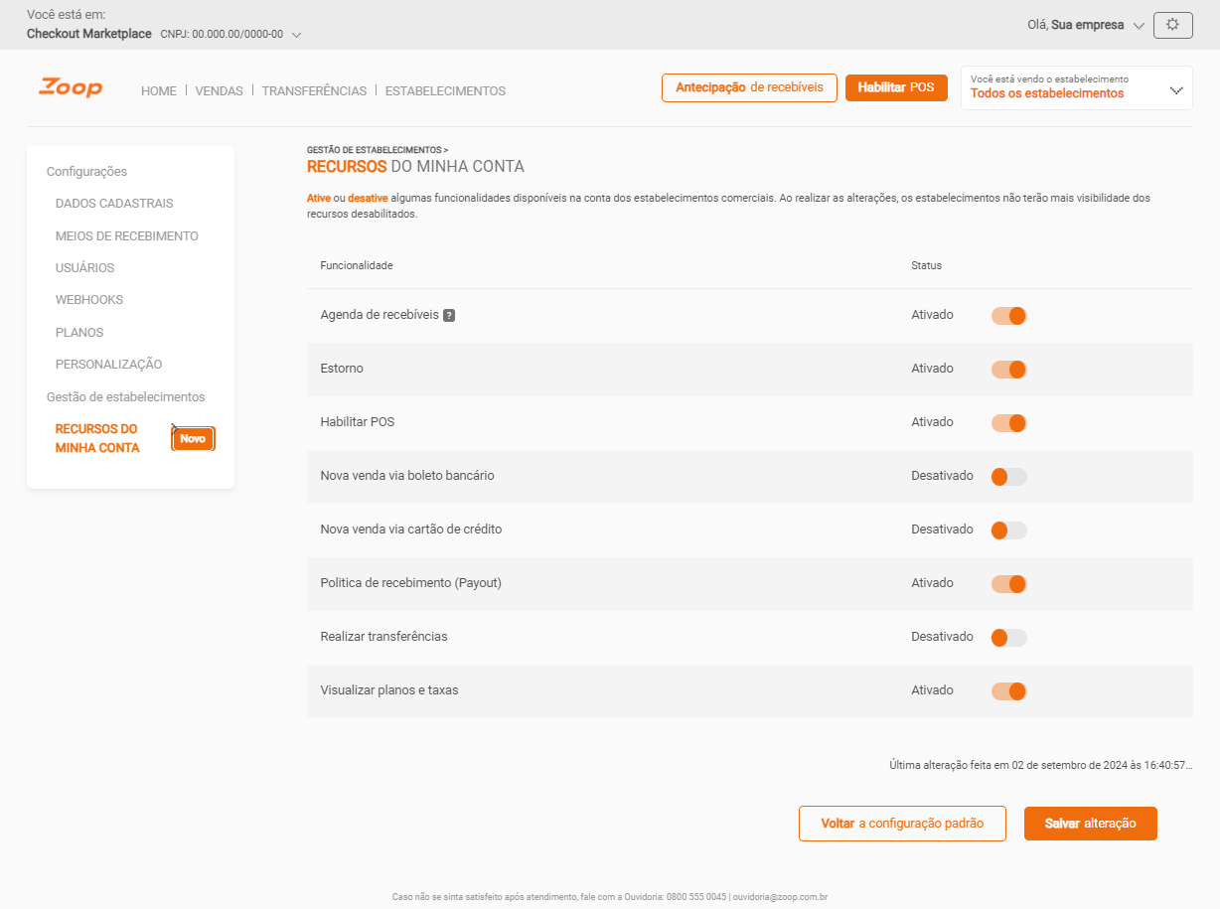1220x909 pixels.
Task: Select WEBHOOKS in the sidebar
Action: tap(89, 299)
